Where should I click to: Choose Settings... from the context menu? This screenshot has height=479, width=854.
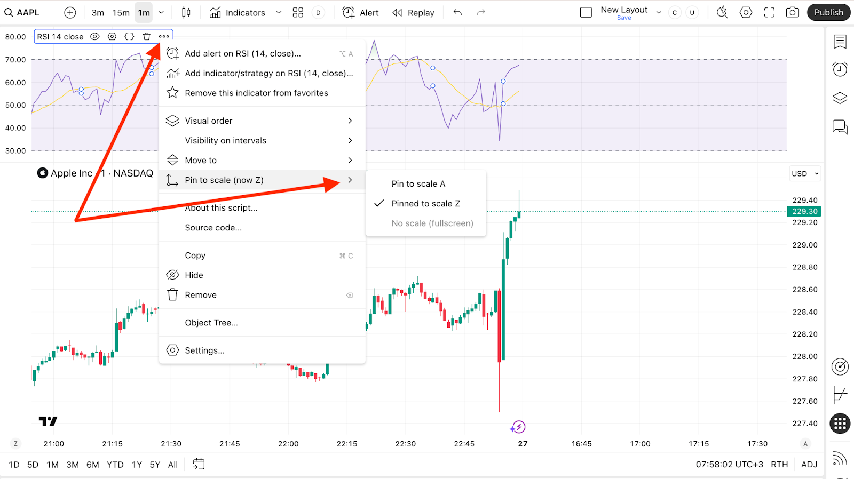pyautogui.click(x=204, y=350)
